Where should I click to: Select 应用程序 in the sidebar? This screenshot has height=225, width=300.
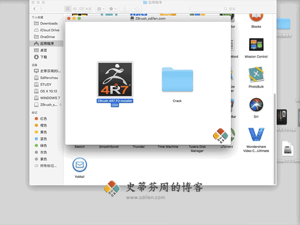pyautogui.click(x=46, y=44)
